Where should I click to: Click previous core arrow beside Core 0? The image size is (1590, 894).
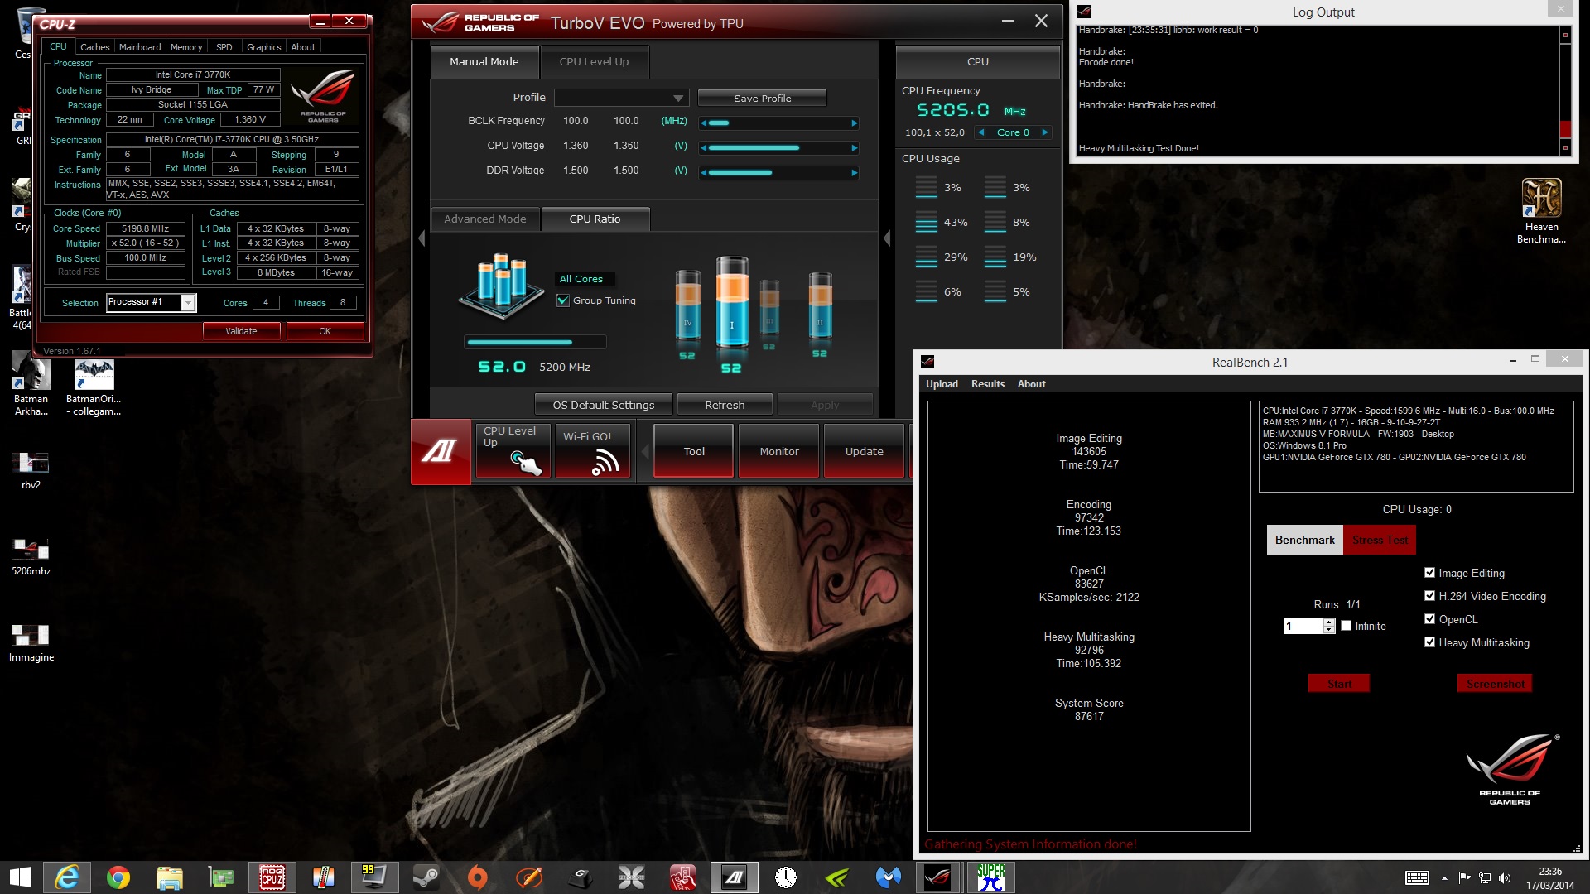981,132
